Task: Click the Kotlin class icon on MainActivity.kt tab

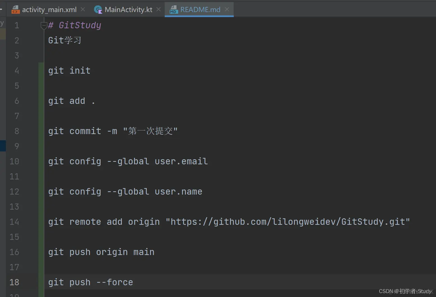Action: click(x=98, y=10)
